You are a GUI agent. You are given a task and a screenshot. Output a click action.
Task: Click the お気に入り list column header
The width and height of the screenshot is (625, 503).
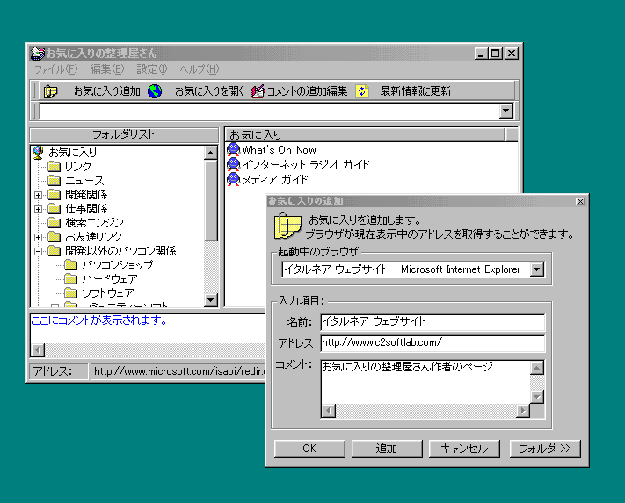click(x=365, y=135)
